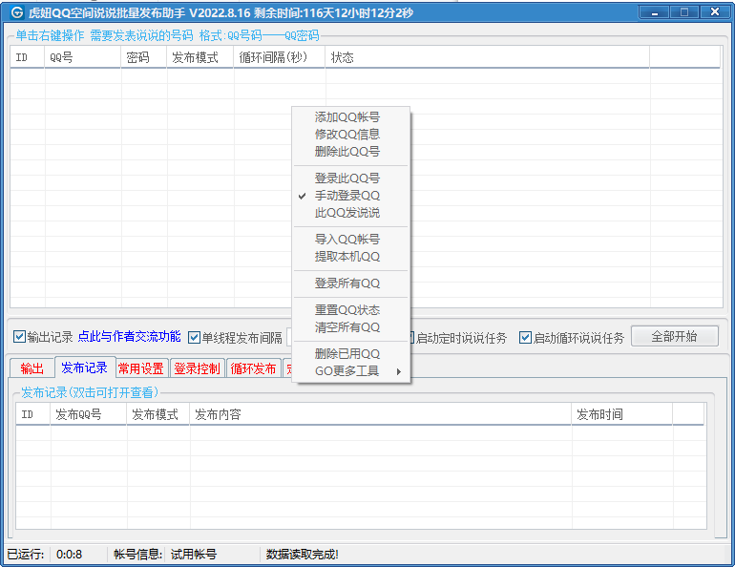Click the 发布时间 column header
This screenshot has height=567, width=735.
622,414
